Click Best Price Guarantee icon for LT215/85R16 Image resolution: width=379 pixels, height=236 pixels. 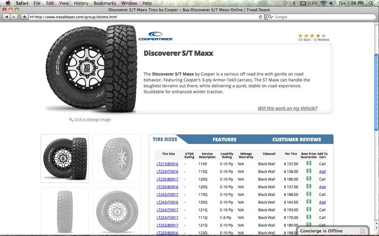tap(309, 163)
